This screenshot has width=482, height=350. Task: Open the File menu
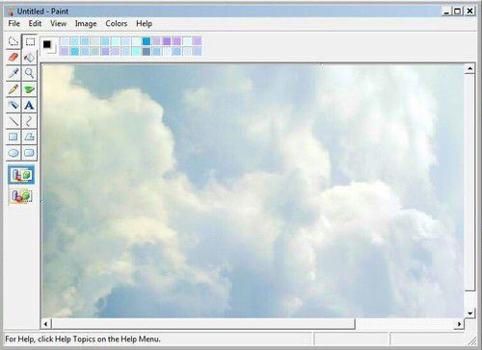(13, 23)
